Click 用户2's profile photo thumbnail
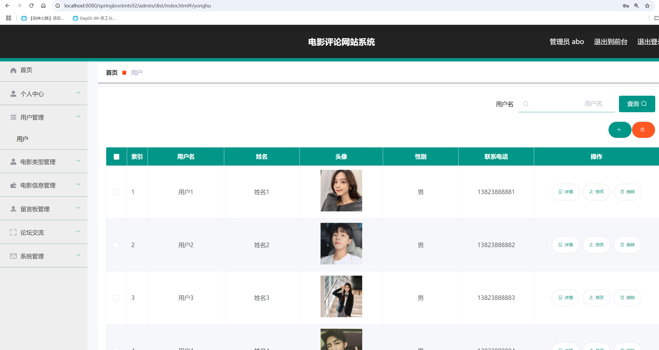Image resolution: width=659 pixels, height=350 pixels. 341,243
